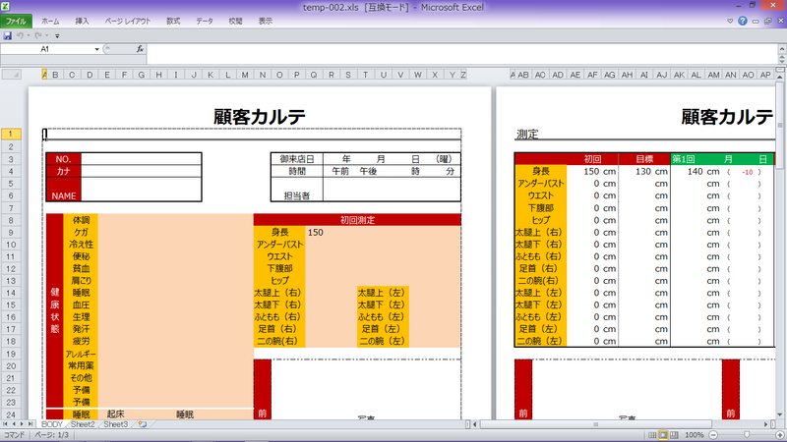This screenshot has width=787, height=442.
Task: Switch to Page Break Preview view
Action: pyautogui.click(x=675, y=434)
